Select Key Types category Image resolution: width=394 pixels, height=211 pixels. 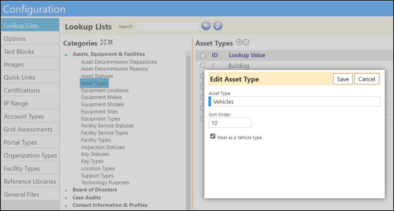(92, 161)
